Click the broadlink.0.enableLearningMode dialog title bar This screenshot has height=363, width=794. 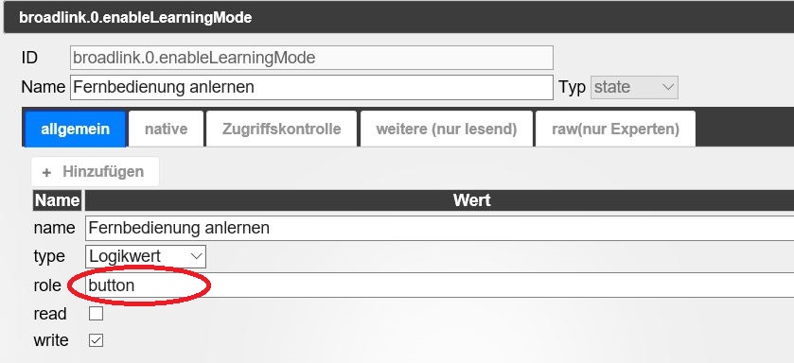398,18
